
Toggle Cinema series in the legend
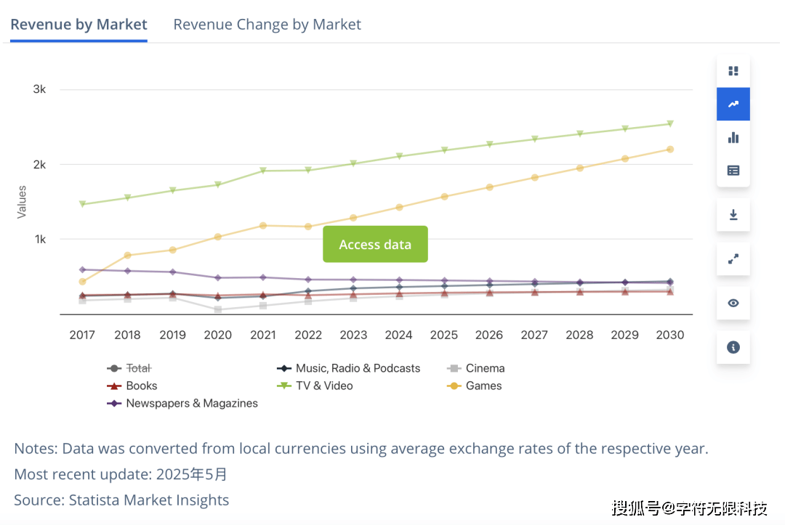485,368
